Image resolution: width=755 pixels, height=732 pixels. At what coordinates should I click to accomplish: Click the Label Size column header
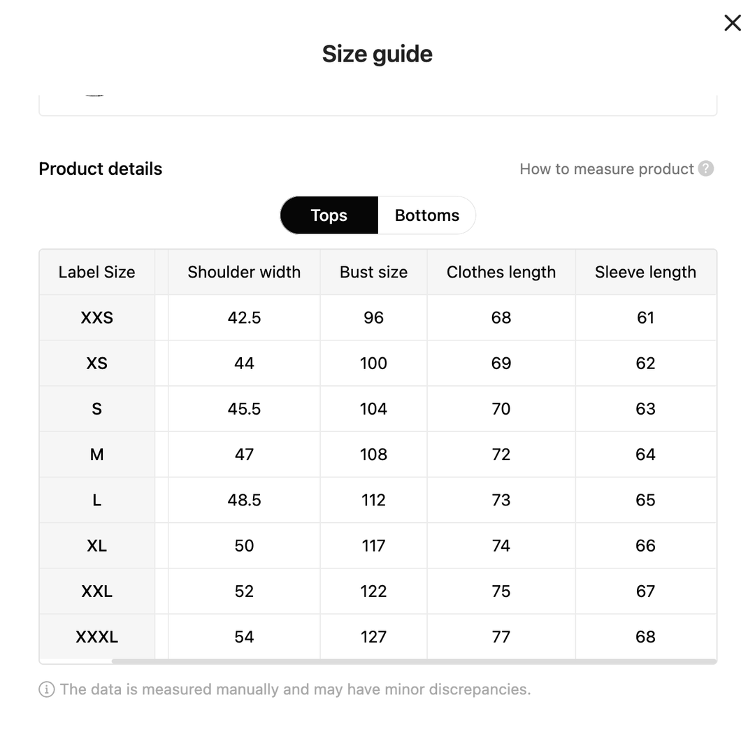click(96, 272)
